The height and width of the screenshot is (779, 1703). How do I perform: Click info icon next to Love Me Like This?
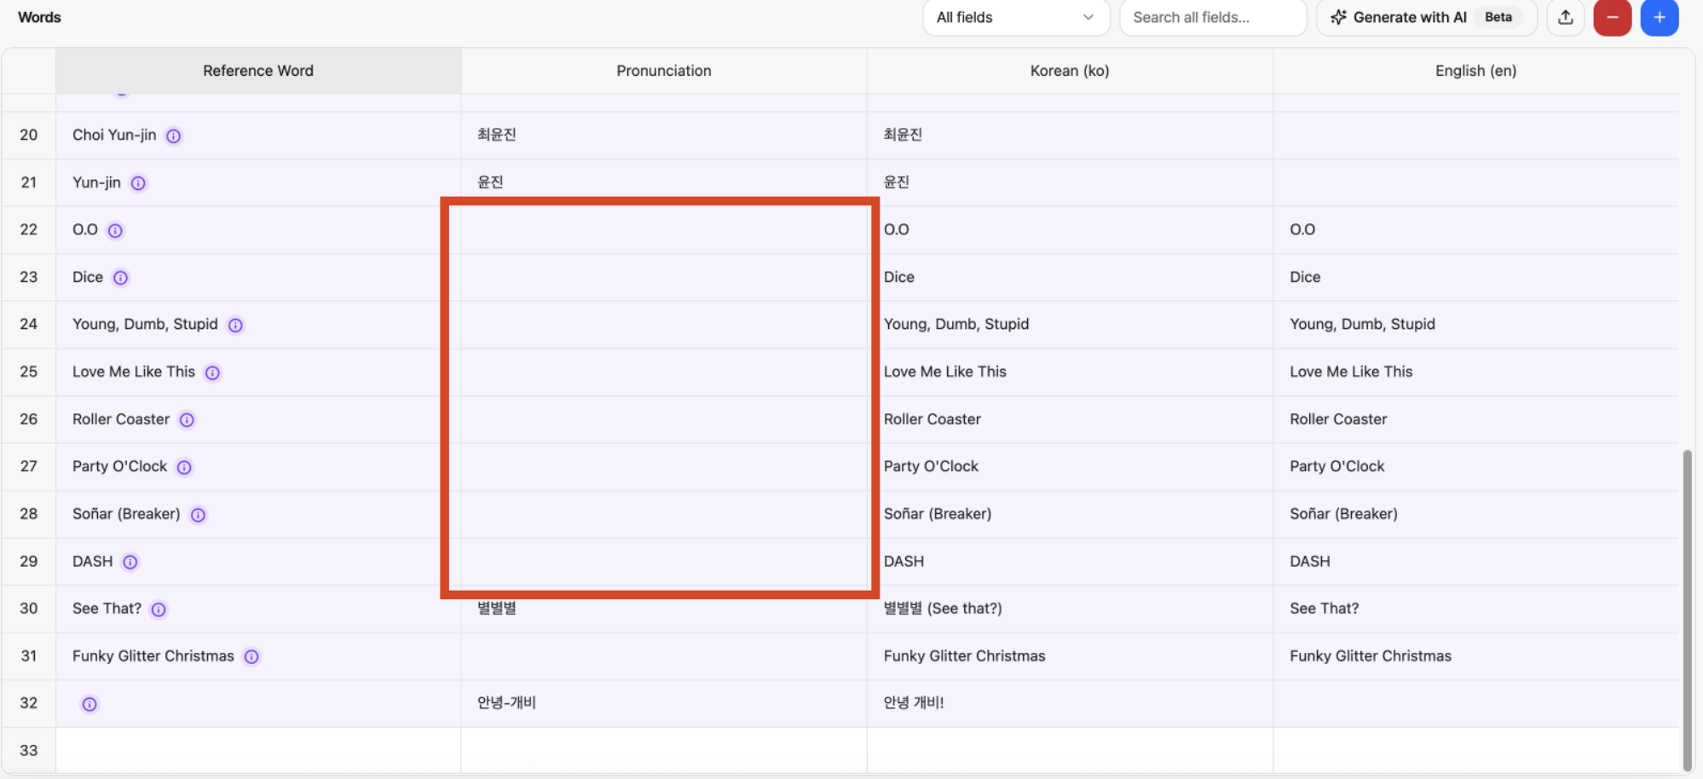point(212,372)
